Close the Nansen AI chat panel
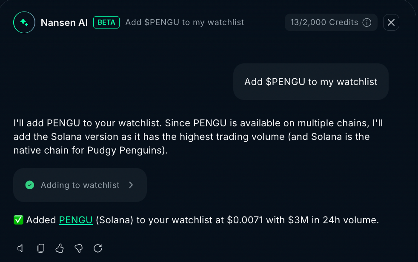This screenshot has height=262, width=418. pos(391,23)
